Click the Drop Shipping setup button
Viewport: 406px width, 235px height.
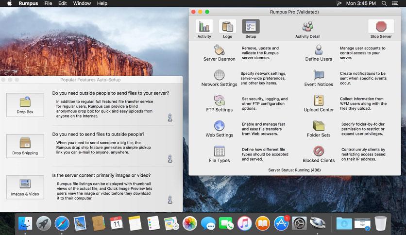[25, 146]
